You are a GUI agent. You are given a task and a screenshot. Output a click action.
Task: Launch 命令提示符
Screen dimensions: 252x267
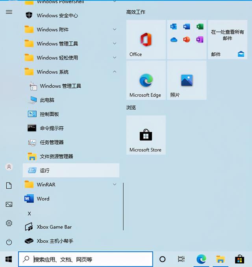tap(71, 128)
